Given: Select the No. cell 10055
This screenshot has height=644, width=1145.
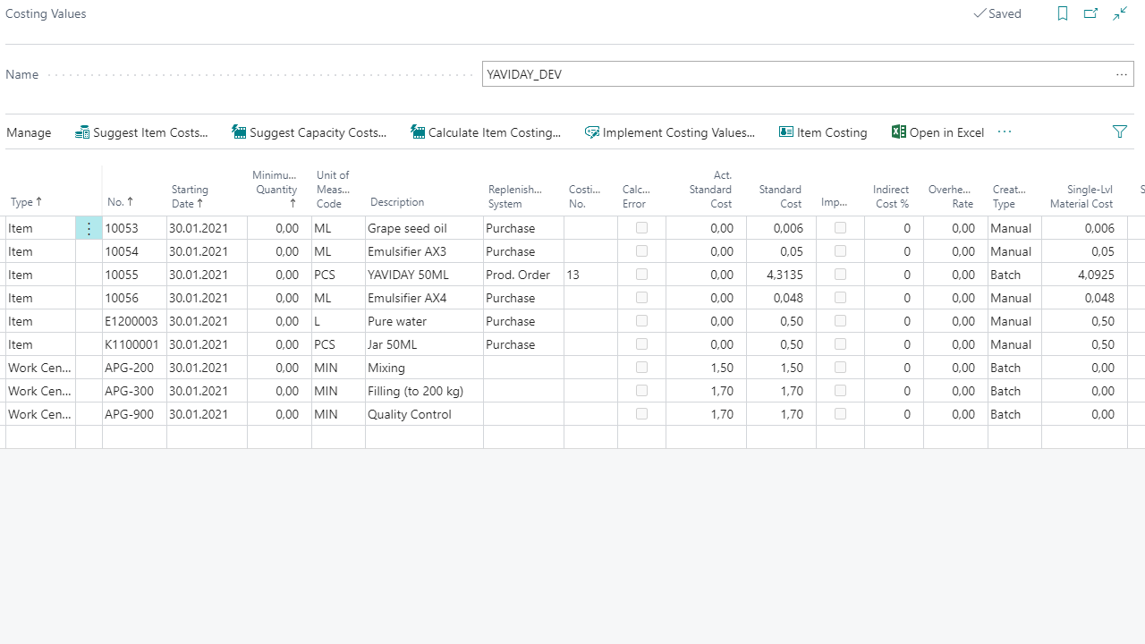Looking at the screenshot, I should (x=134, y=275).
